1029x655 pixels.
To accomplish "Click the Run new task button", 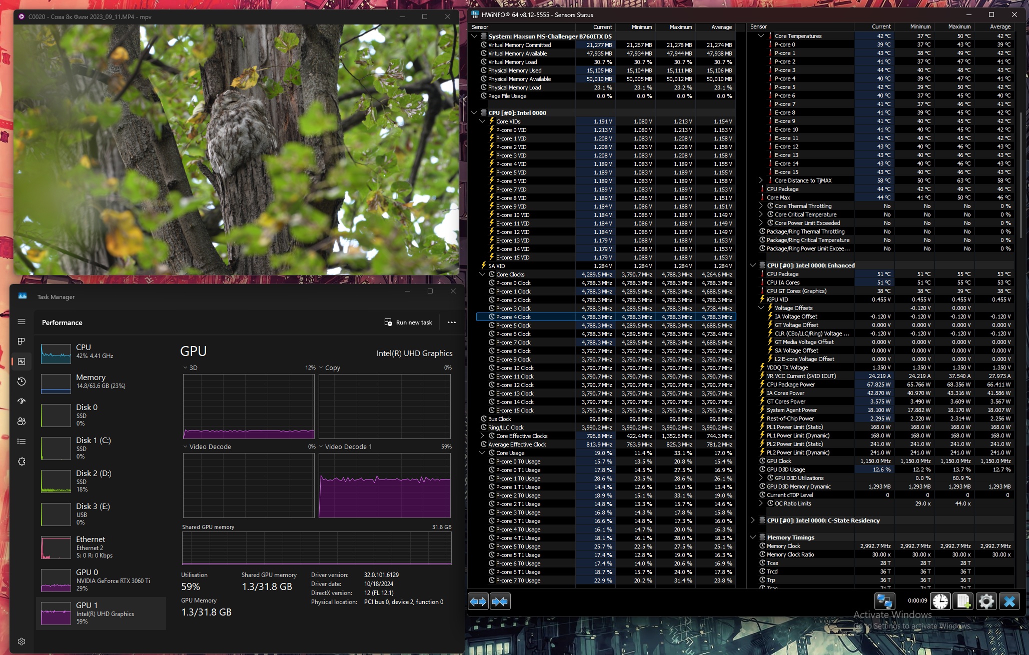I will point(408,322).
